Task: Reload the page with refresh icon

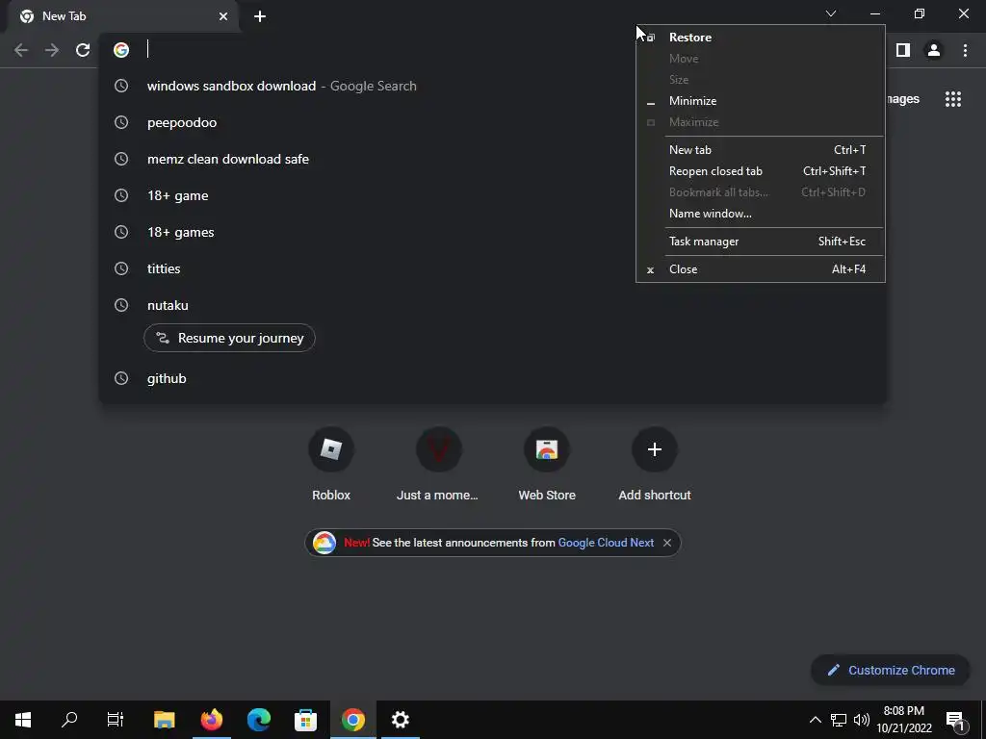Action: [x=83, y=50]
